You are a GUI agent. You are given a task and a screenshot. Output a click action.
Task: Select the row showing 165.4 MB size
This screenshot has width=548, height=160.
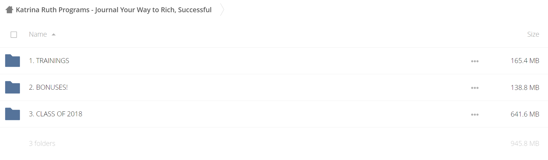click(x=274, y=61)
